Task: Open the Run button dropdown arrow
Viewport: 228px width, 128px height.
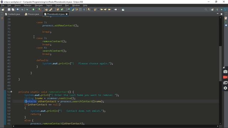Action: point(36,10)
